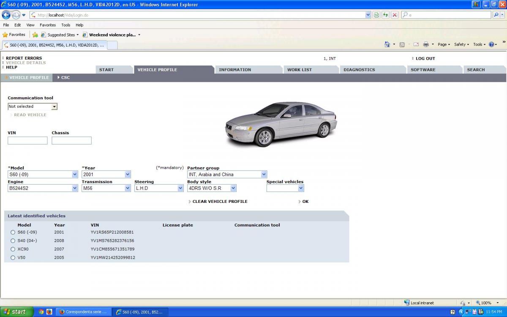Click the RSS feeds icon
This screenshot has width=507, height=317.
click(x=402, y=44)
